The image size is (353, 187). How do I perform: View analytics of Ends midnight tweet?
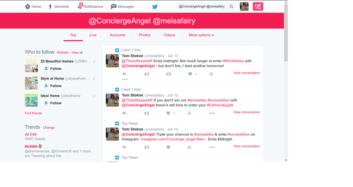point(211,74)
